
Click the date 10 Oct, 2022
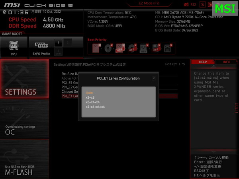(x=52, y=12)
